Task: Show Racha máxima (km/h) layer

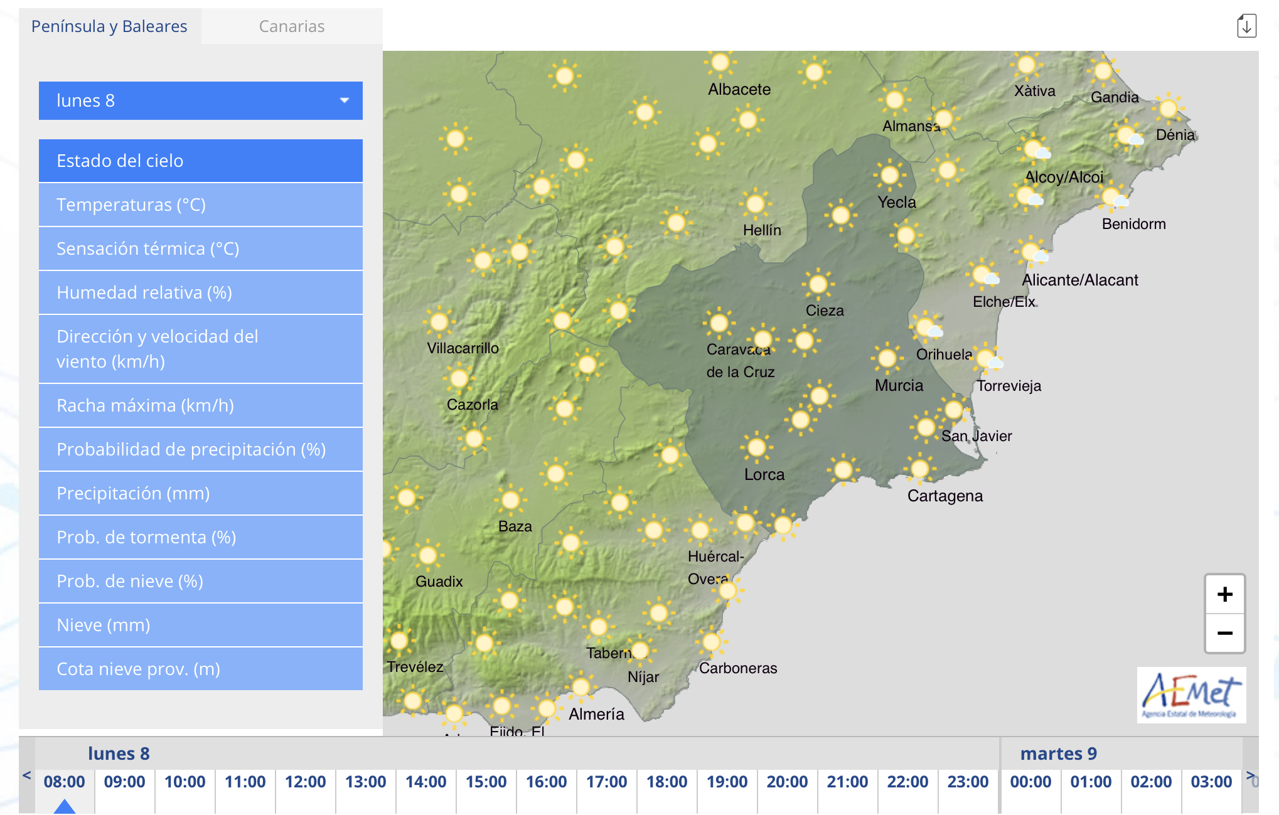Action: point(201,405)
